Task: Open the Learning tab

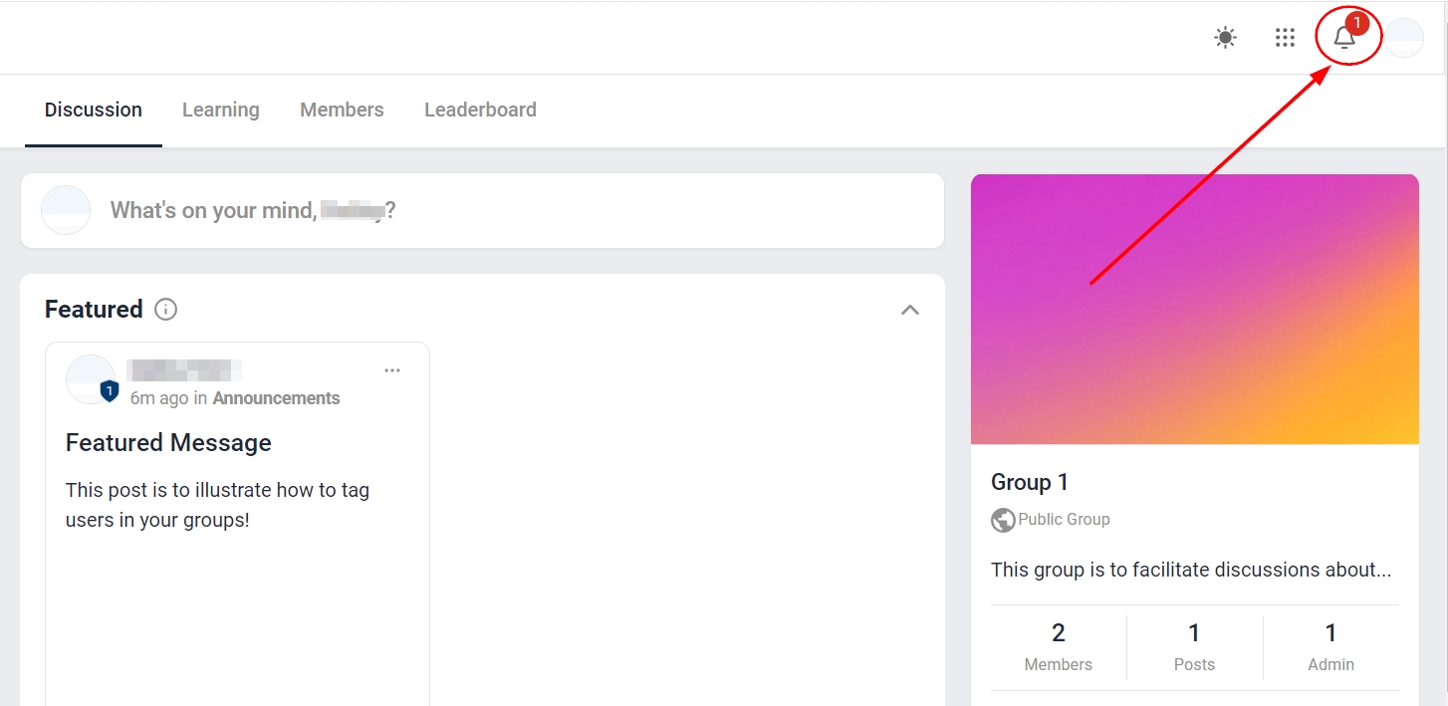Action: click(x=220, y=110)
